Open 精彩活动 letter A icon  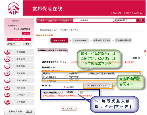(x=7, y=88)
